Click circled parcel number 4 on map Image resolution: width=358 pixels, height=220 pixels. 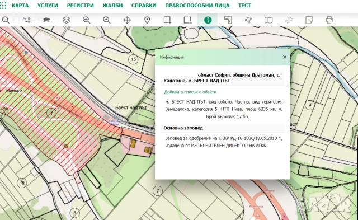[x=310, y=105]
